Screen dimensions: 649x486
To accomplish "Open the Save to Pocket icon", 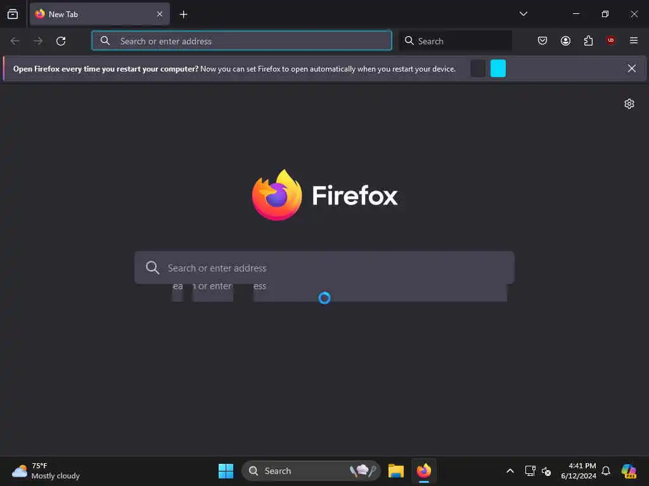I will (543, 40).
